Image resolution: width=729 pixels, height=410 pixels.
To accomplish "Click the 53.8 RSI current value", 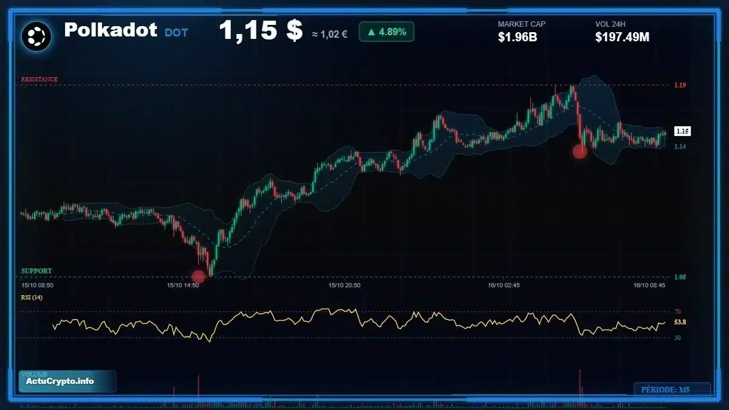I will coord(680,322).
